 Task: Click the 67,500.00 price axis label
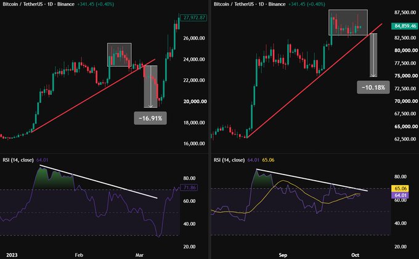coord(405,113)
